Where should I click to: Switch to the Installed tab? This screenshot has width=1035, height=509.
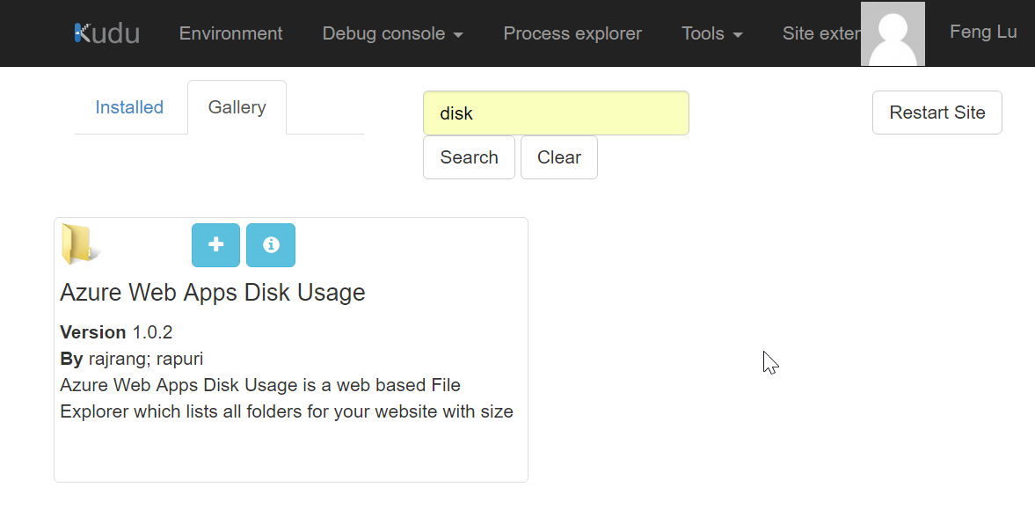coord(129,106)
